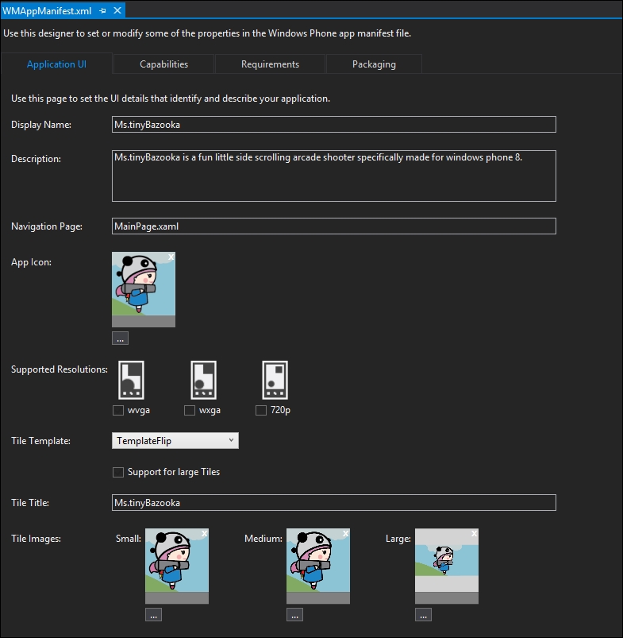Screen dimensions: 623x638
Task: Browse for a new App Icon image
Action: 121,338
